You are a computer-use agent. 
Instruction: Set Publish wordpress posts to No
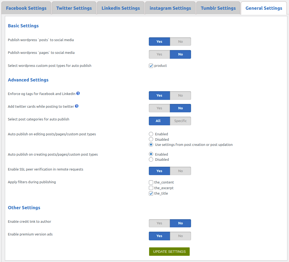click(x=180, y=42)
